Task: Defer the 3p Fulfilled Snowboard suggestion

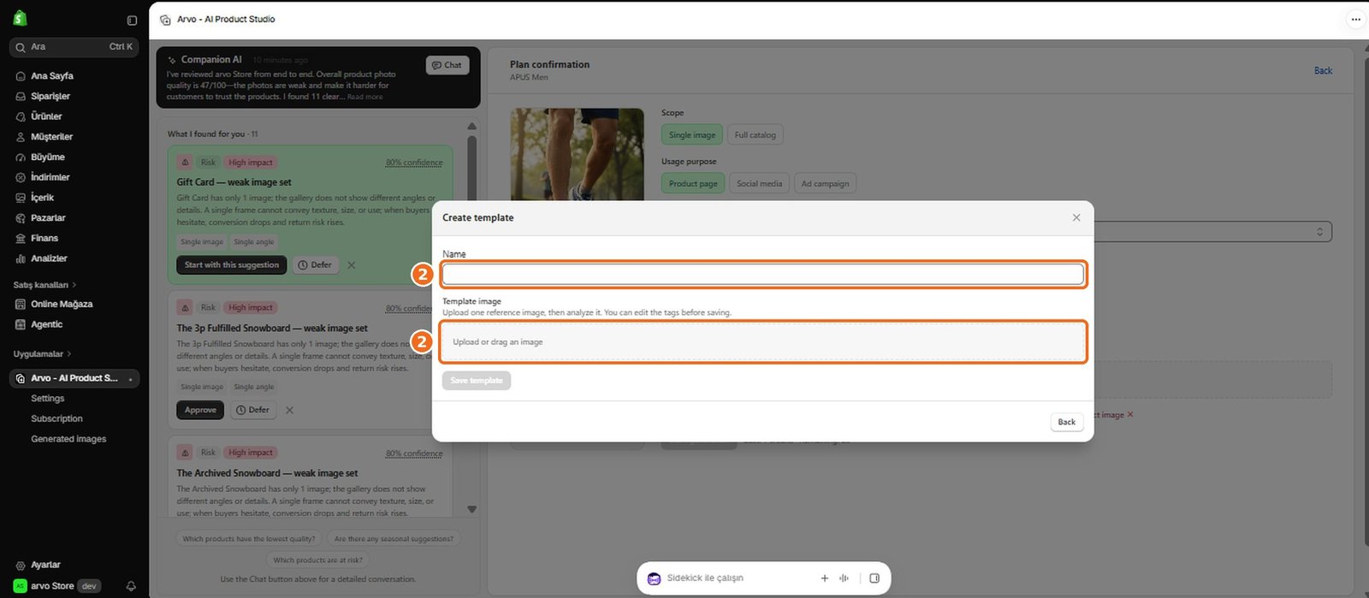Action: point(252,410)
